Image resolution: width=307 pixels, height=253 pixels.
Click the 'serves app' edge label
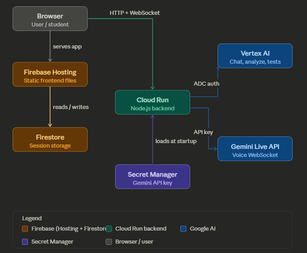pos(67,47)
